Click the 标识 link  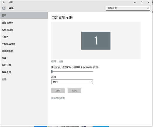click(x=54, y=61)
